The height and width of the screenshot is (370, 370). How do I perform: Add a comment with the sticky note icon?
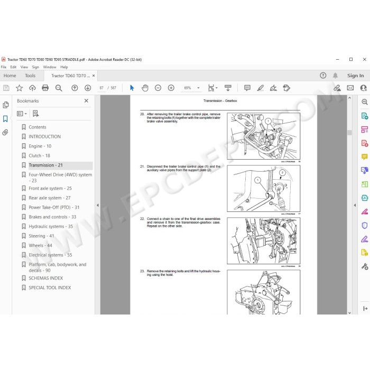coord(247,88)
